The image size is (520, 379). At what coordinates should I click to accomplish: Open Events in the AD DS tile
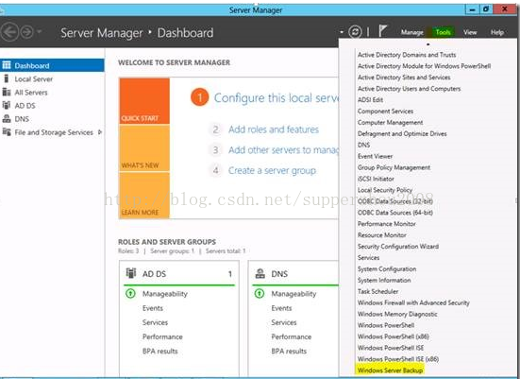pyautogui.click(x=153, y=308)
